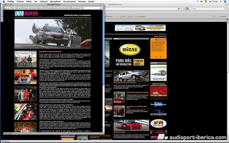Screen dimensions: 229x143
Task: Open the Ventana menu
Action: [x=82, y=1]
